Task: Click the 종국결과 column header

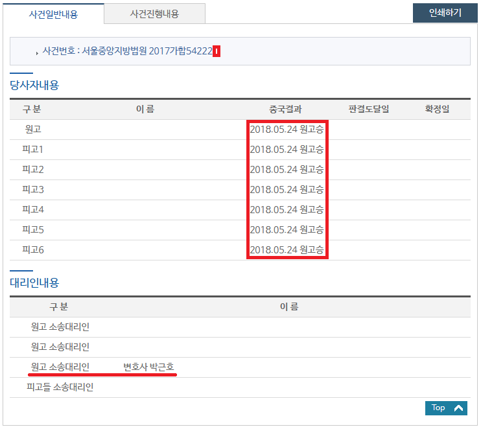Action: (x=285, y=110)
